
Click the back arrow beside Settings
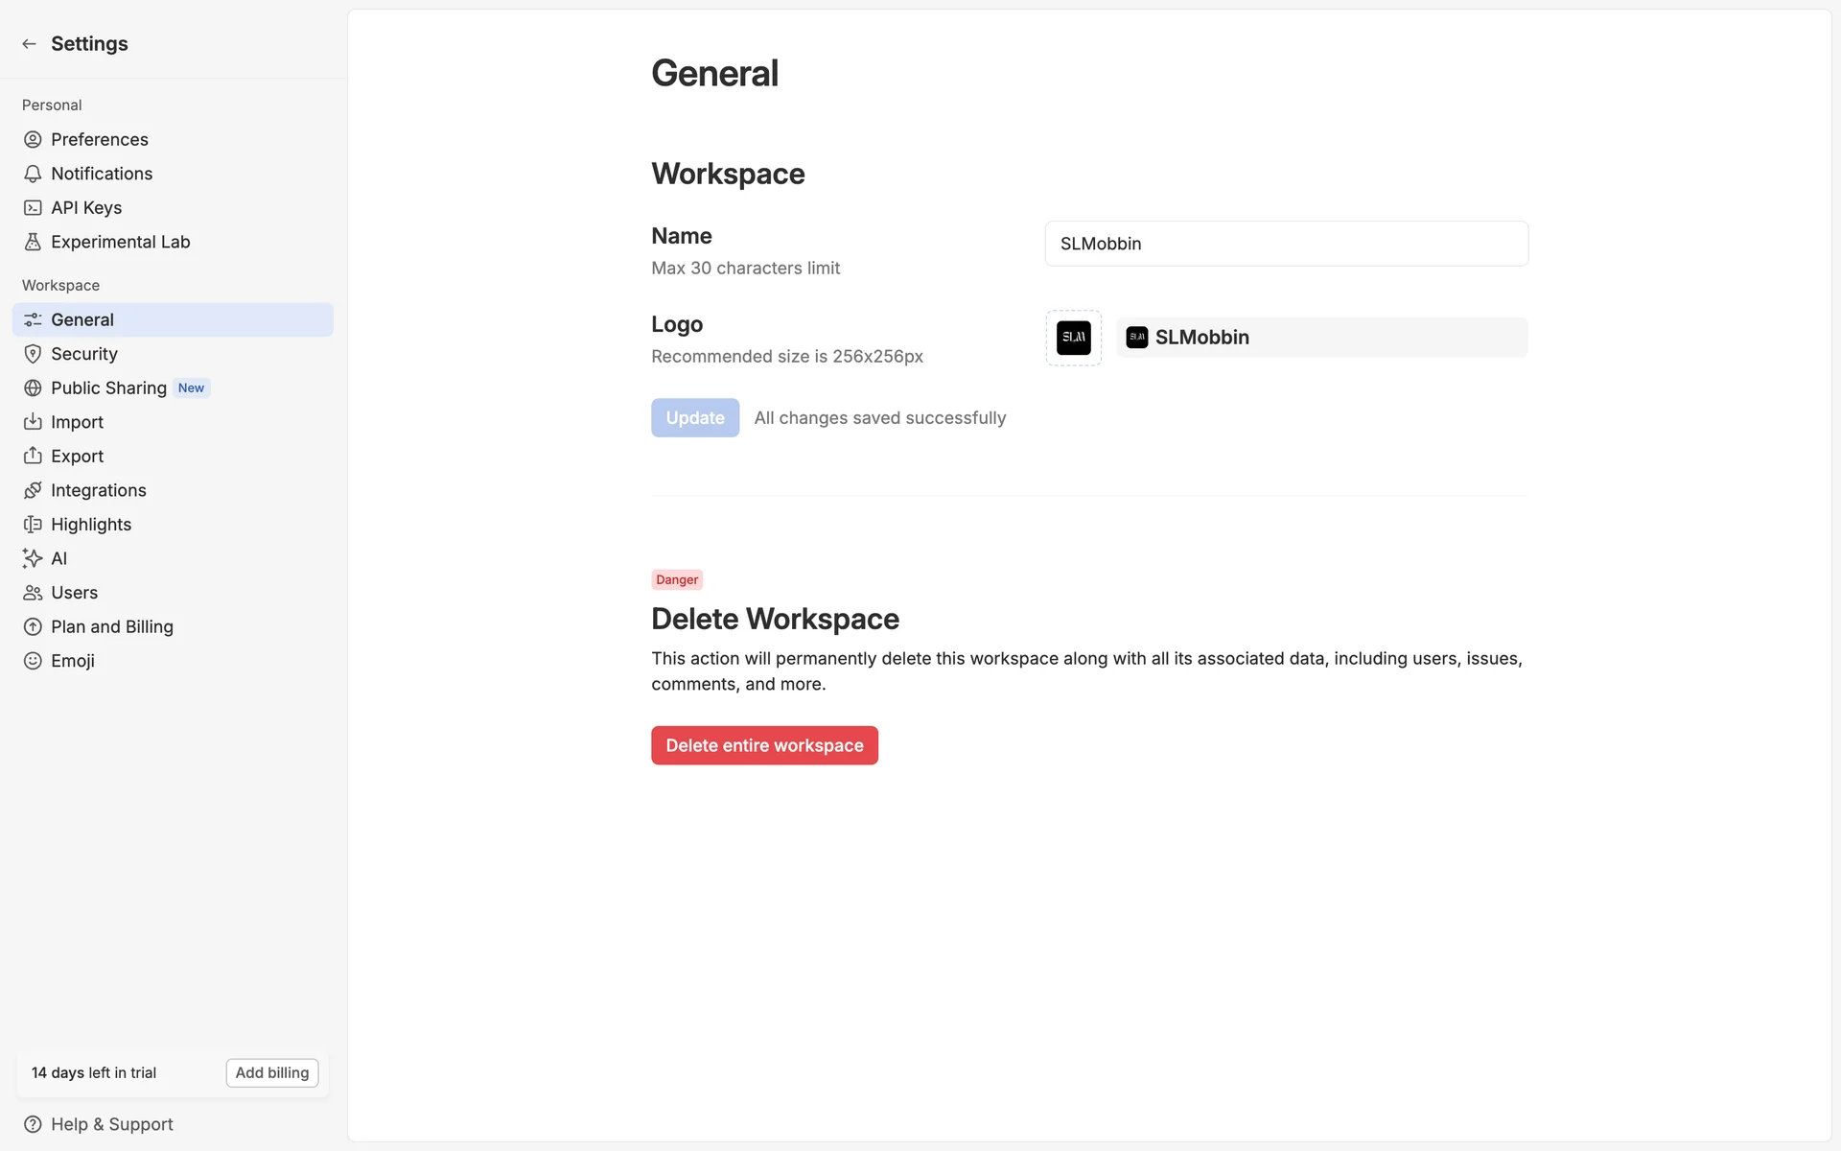(x=30, y=44)
